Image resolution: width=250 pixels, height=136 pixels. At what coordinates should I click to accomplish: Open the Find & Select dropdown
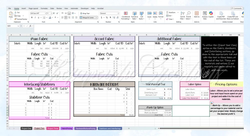tap(188, 16)
